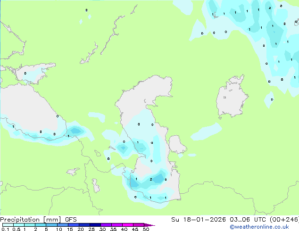The image size is (299, 231).
Task: Click the legend label '30'
Action: pos(102,229)
